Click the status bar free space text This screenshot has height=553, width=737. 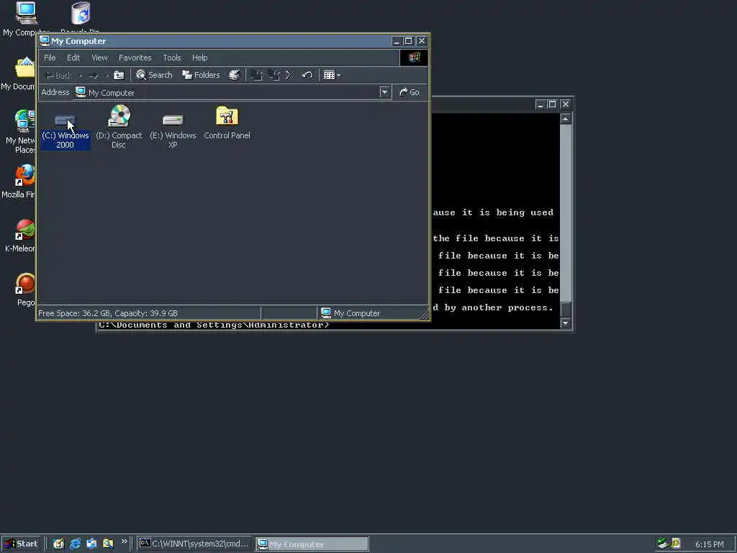tap(108, 313)
